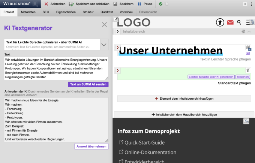Open the accessibility figure icon
Image resolution: width=255 pixels, height=163 pixels.
(x=220, y=22)
